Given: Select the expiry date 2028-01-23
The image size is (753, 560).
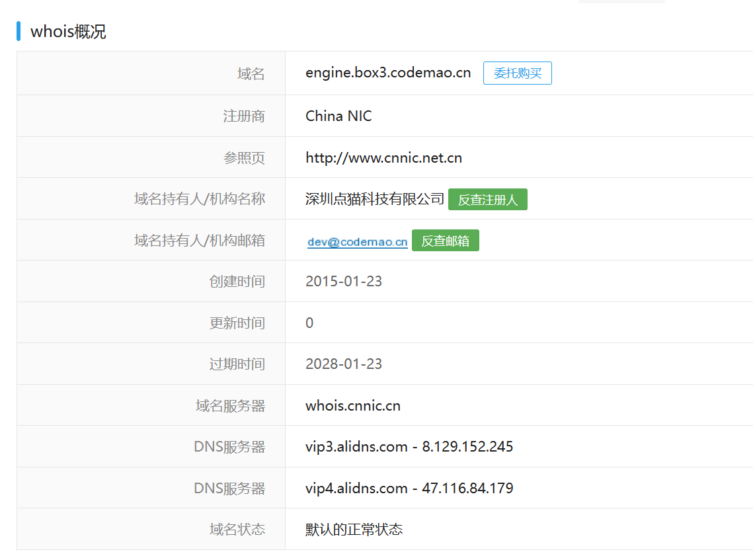Looking at the screenshot, I should click(x=344, y=364).
